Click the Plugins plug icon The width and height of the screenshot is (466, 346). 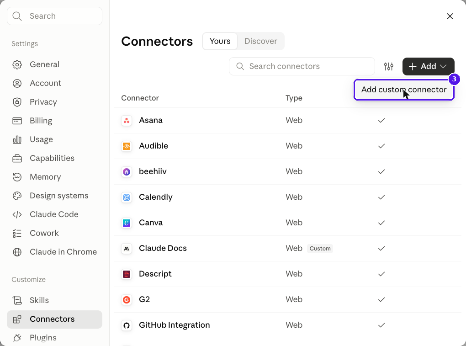[x=17, y=338]
